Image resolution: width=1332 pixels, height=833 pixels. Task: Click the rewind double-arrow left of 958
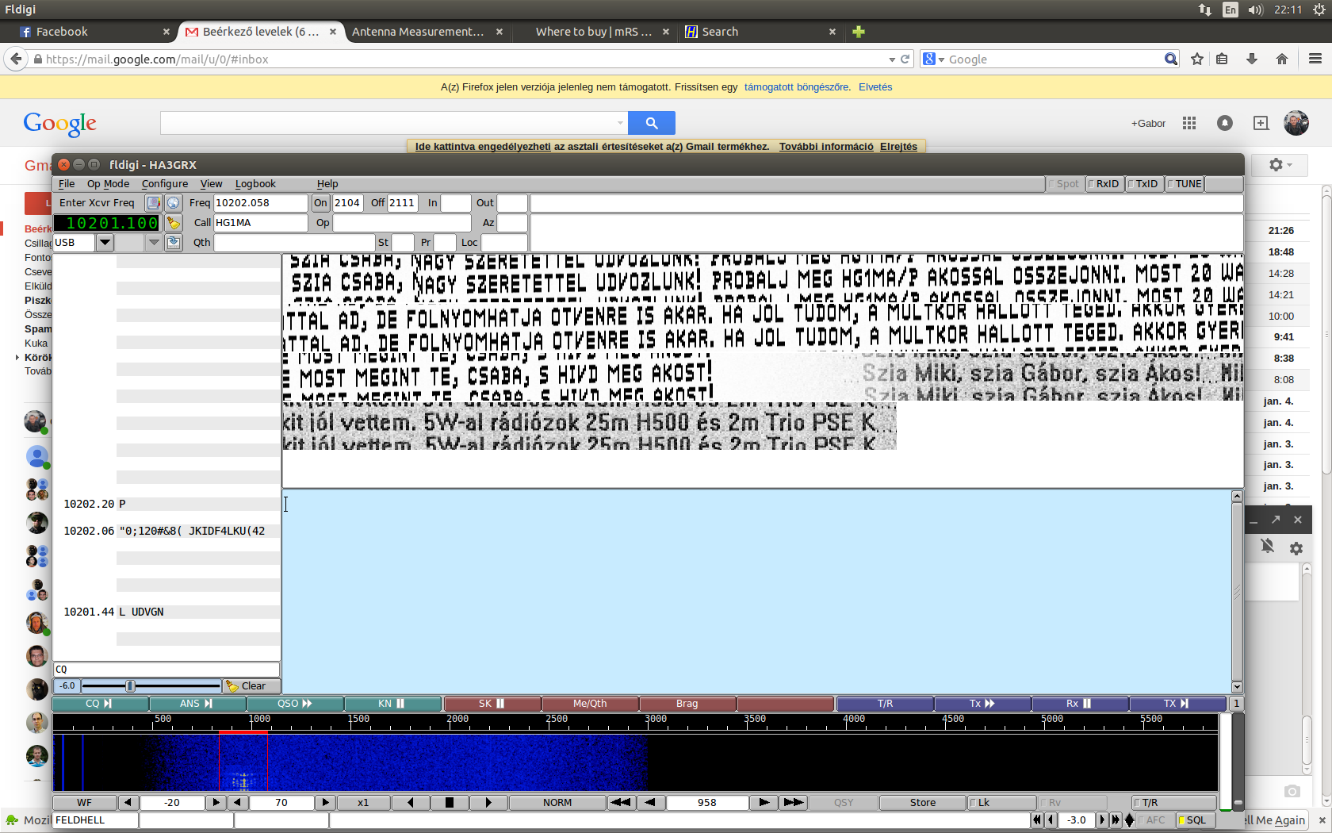[621, 803]
